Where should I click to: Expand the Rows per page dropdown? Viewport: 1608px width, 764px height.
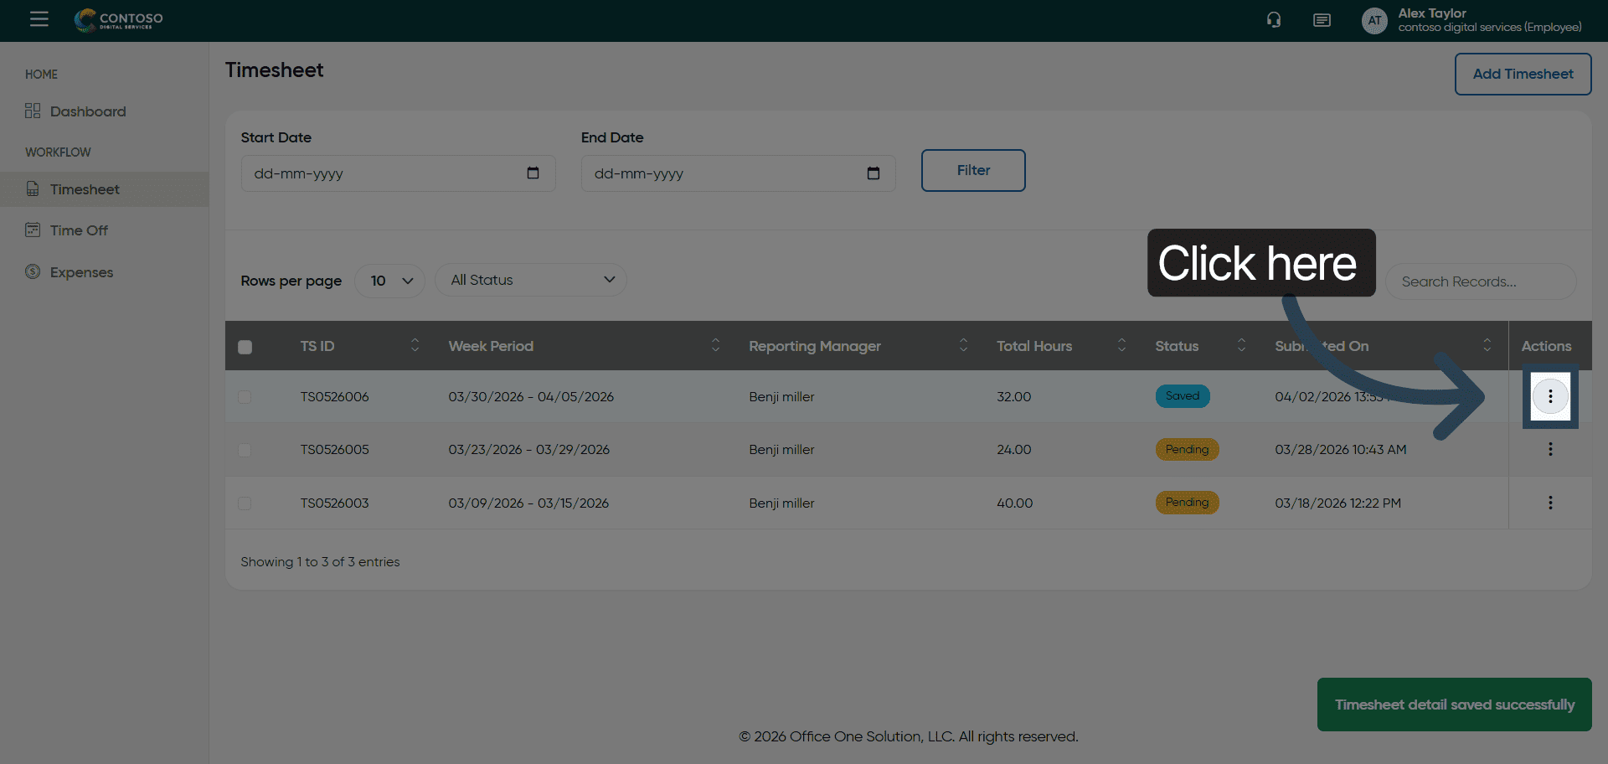390,281
